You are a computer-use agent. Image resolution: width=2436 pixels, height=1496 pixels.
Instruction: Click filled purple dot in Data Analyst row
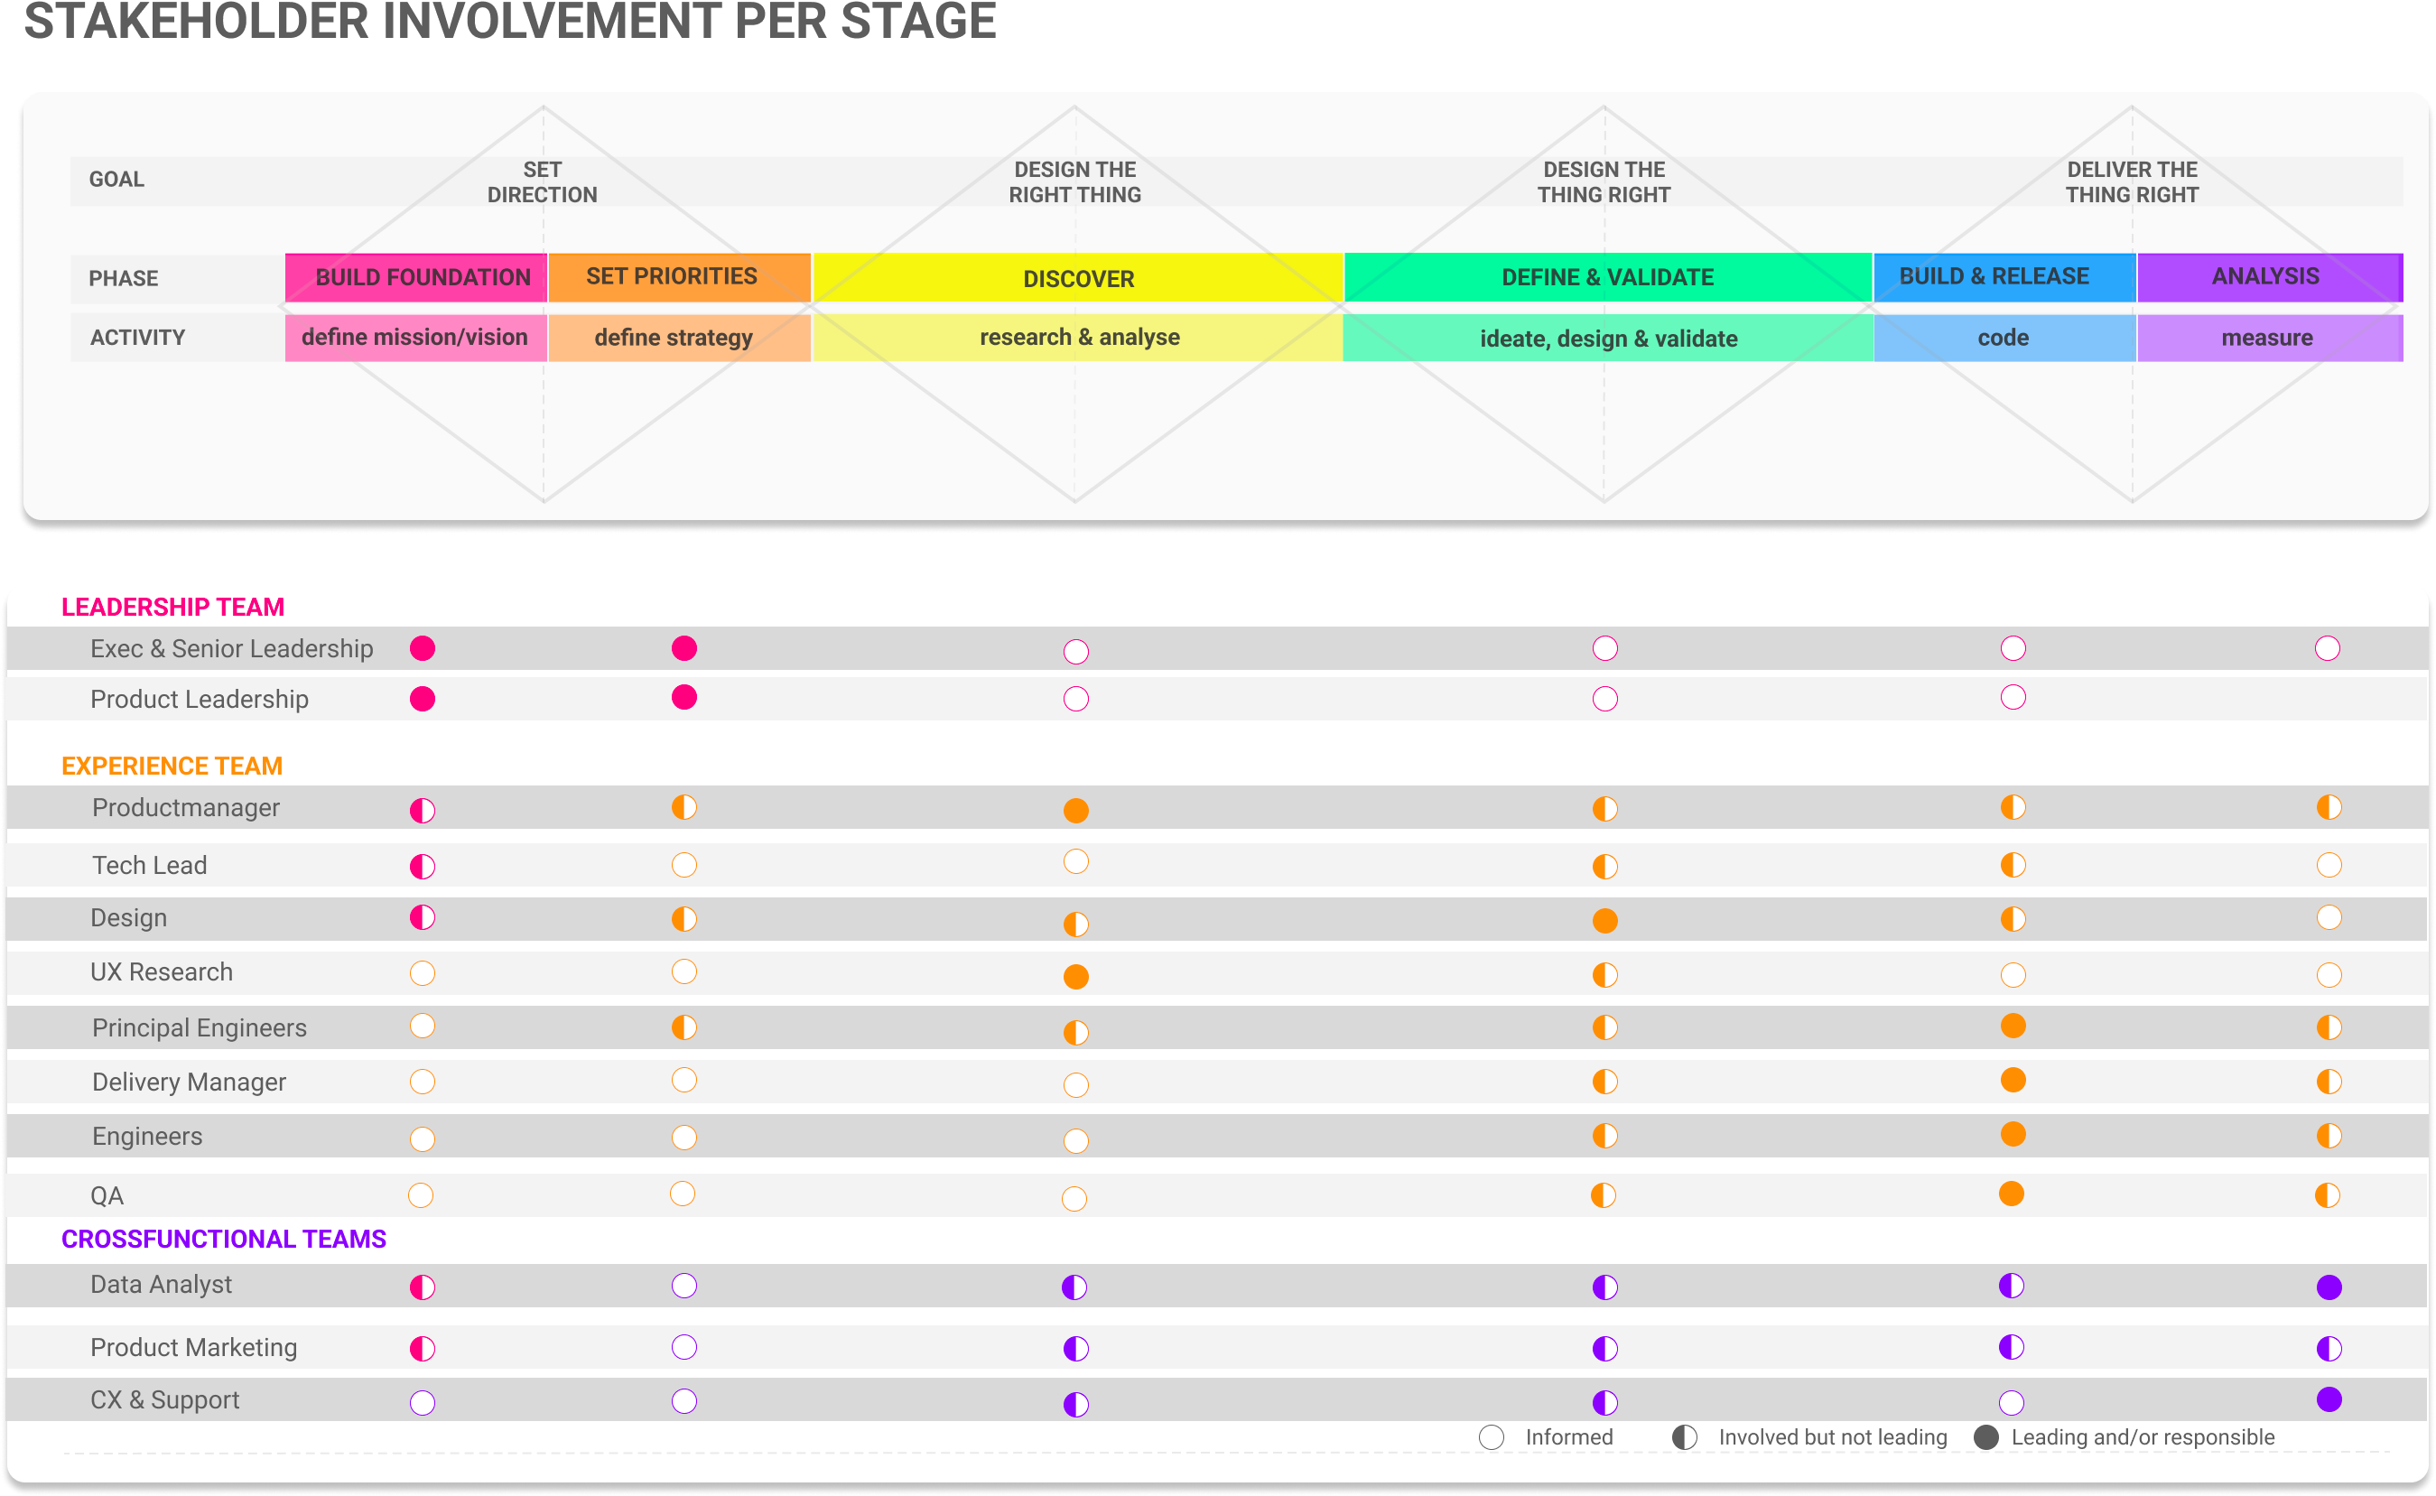point(2329,1287)
